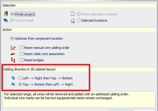
Task: Check the Reset bridges checkbox
Action: click(21, 60)
